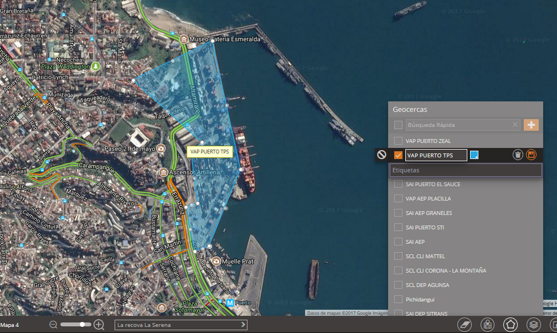Open the layers tool in bottom toolbar
The image size is (557, 333).
[534, 325]
